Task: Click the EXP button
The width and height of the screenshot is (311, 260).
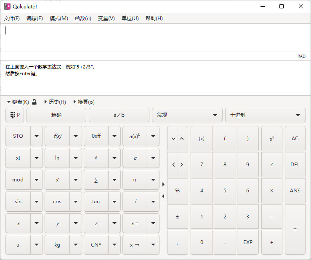Action: (x=248, y=242)
